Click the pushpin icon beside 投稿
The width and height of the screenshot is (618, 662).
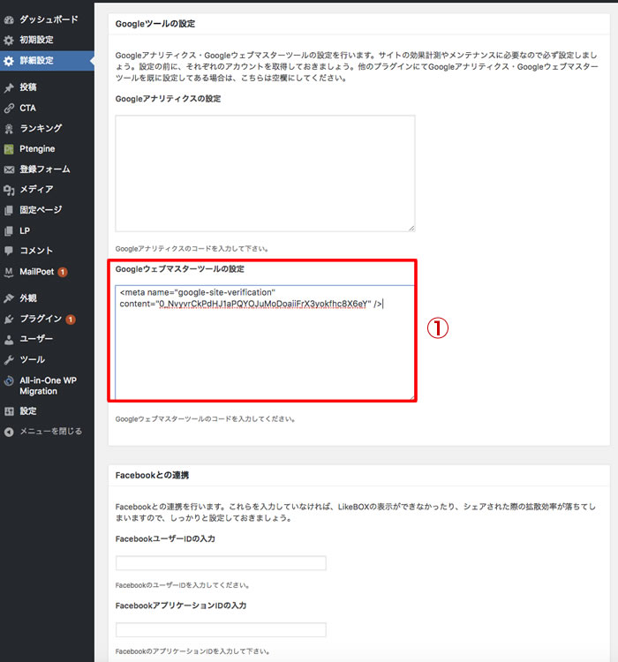pyautogui.click(x=9, y=87)
